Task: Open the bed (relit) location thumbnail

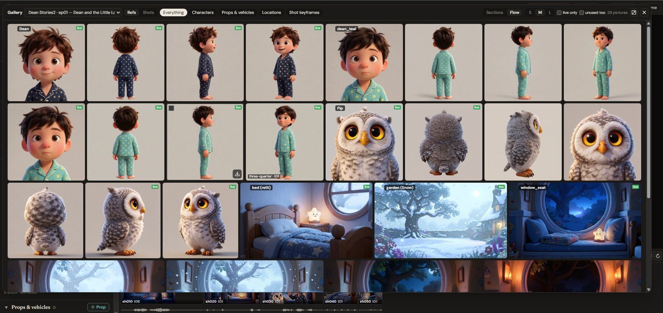Action: (x=306, y=221)
